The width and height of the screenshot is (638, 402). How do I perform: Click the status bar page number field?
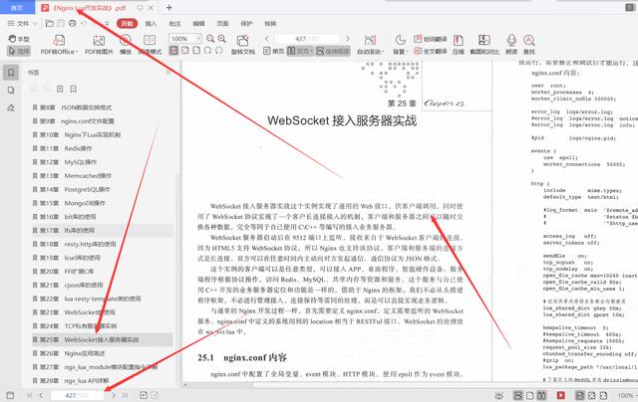click(78, 395)
